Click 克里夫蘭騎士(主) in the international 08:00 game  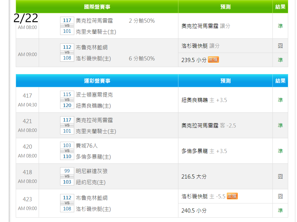point(96,32)
